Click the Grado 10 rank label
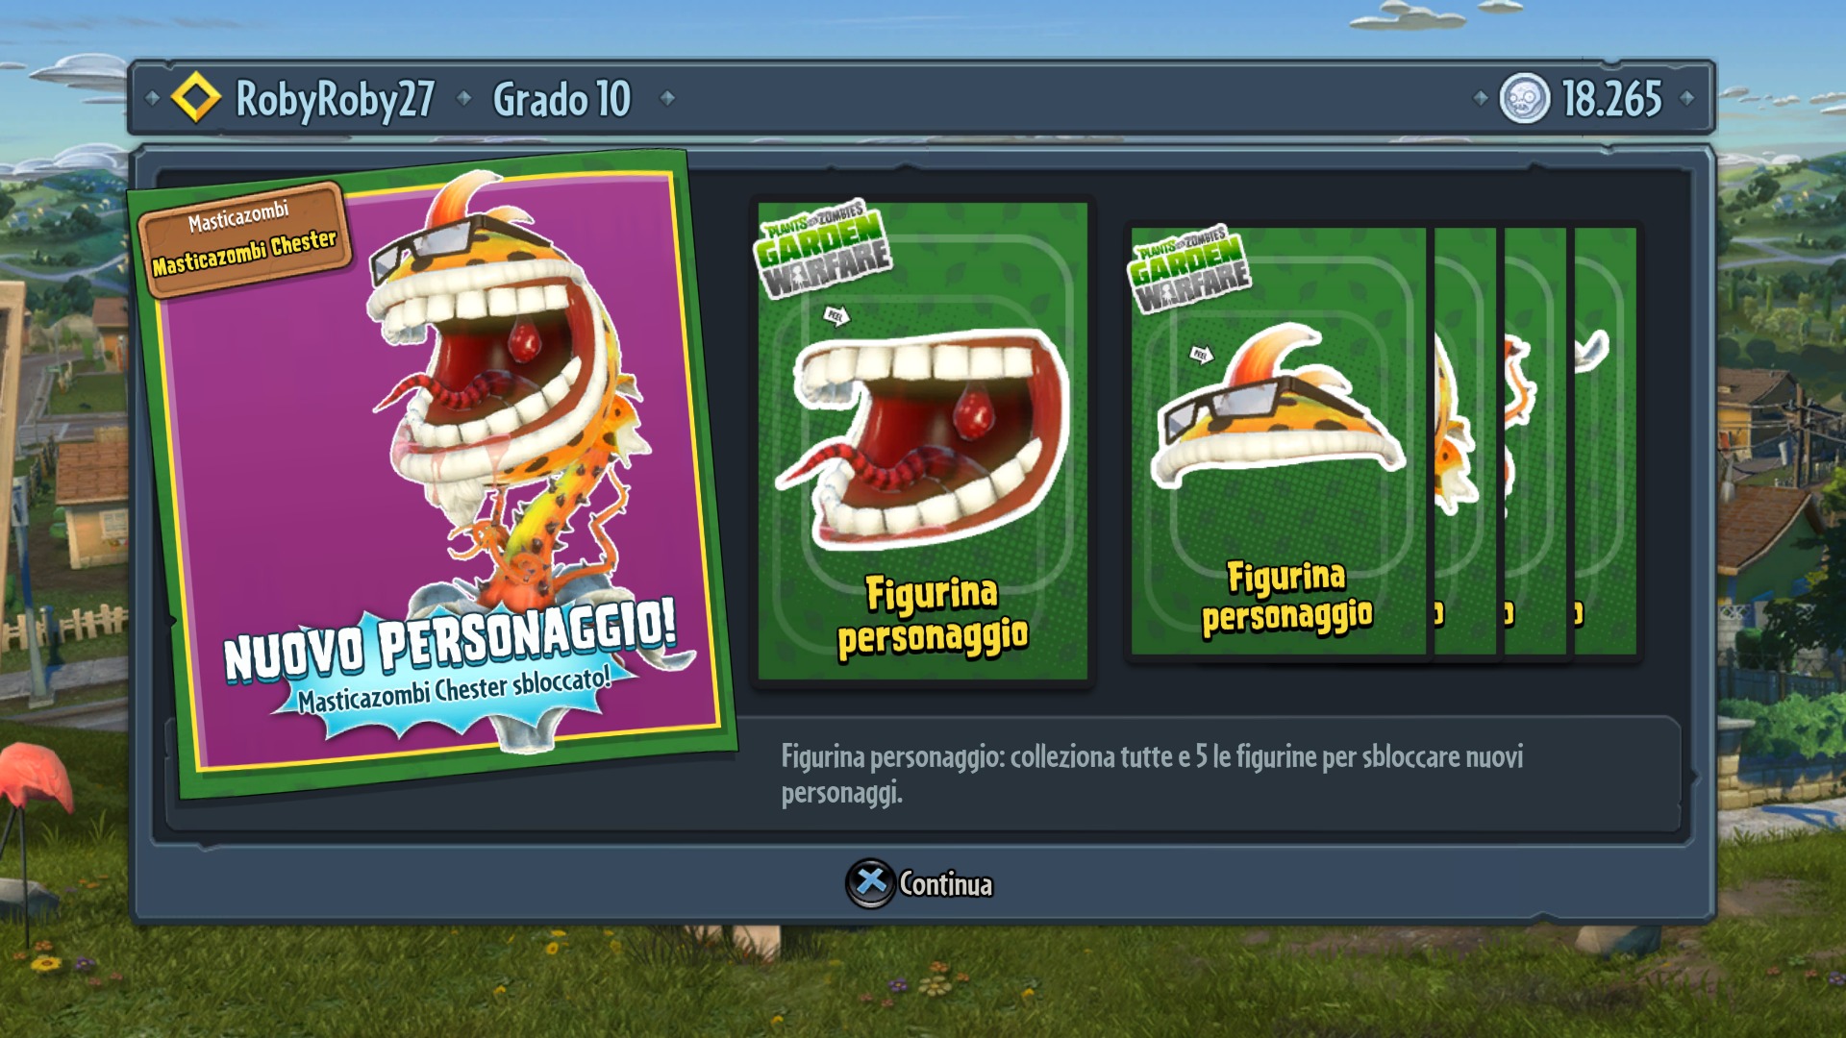The height and width of the screenshot is (1038, 1846). [561, 99]
